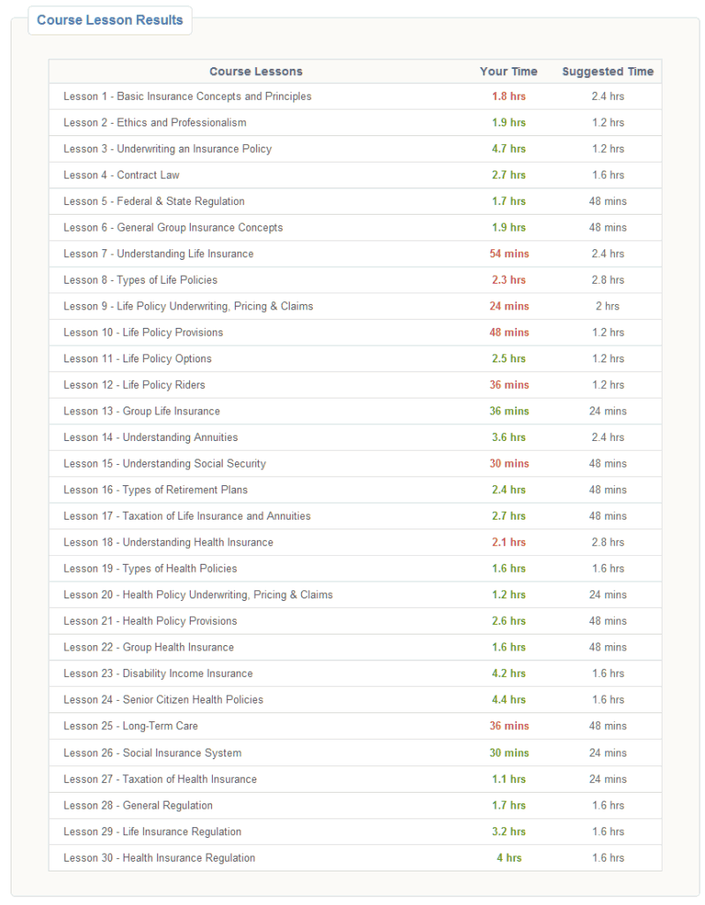Screen dimensions: 705x905
Task: Sort by the Suggested Time column header
Action: point(608,72)
